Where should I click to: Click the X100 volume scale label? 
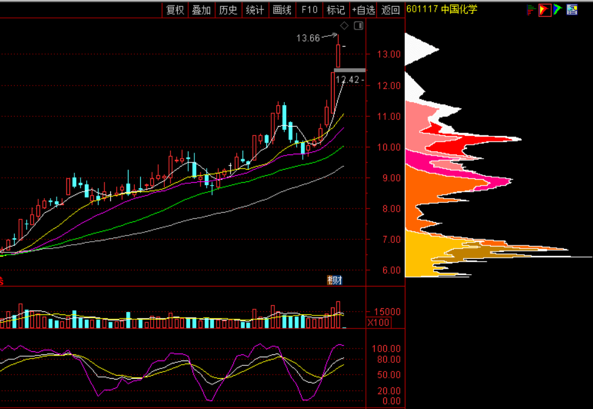(378, 322)
